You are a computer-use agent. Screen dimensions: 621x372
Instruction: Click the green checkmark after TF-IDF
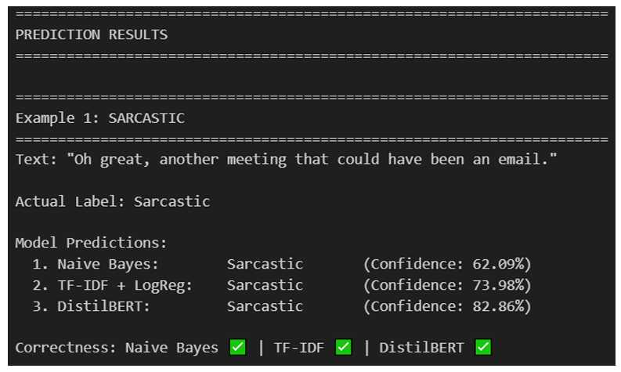click(x=343, y=347)
